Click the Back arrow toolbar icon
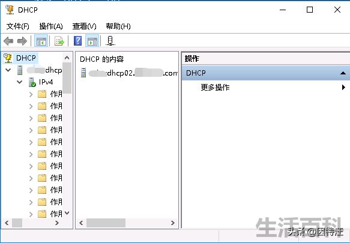350x243 pixels. coord(8,41)
